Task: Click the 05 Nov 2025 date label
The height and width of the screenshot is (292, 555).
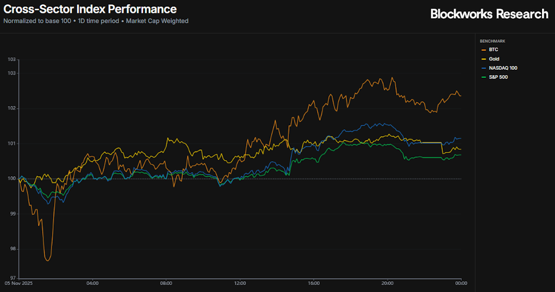Action: tap(19, 283)
